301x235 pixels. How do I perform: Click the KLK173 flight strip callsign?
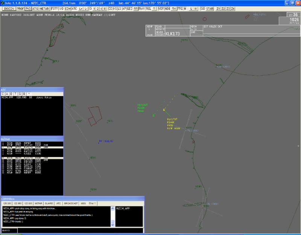(173, 34)
